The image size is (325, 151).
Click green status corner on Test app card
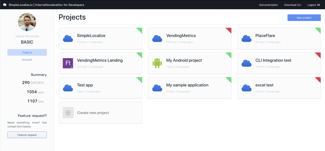140,79
